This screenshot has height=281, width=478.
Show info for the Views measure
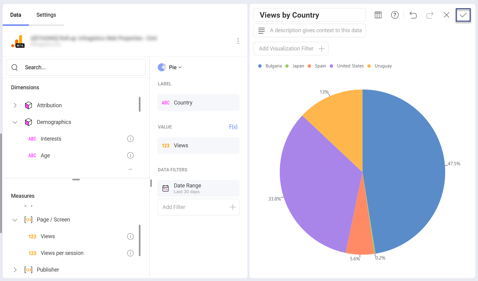coord(130,236)
